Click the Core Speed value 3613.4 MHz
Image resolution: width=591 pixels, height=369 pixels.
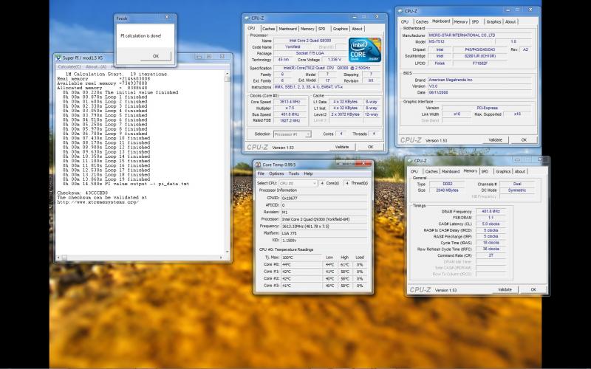[x=289, y=102]
